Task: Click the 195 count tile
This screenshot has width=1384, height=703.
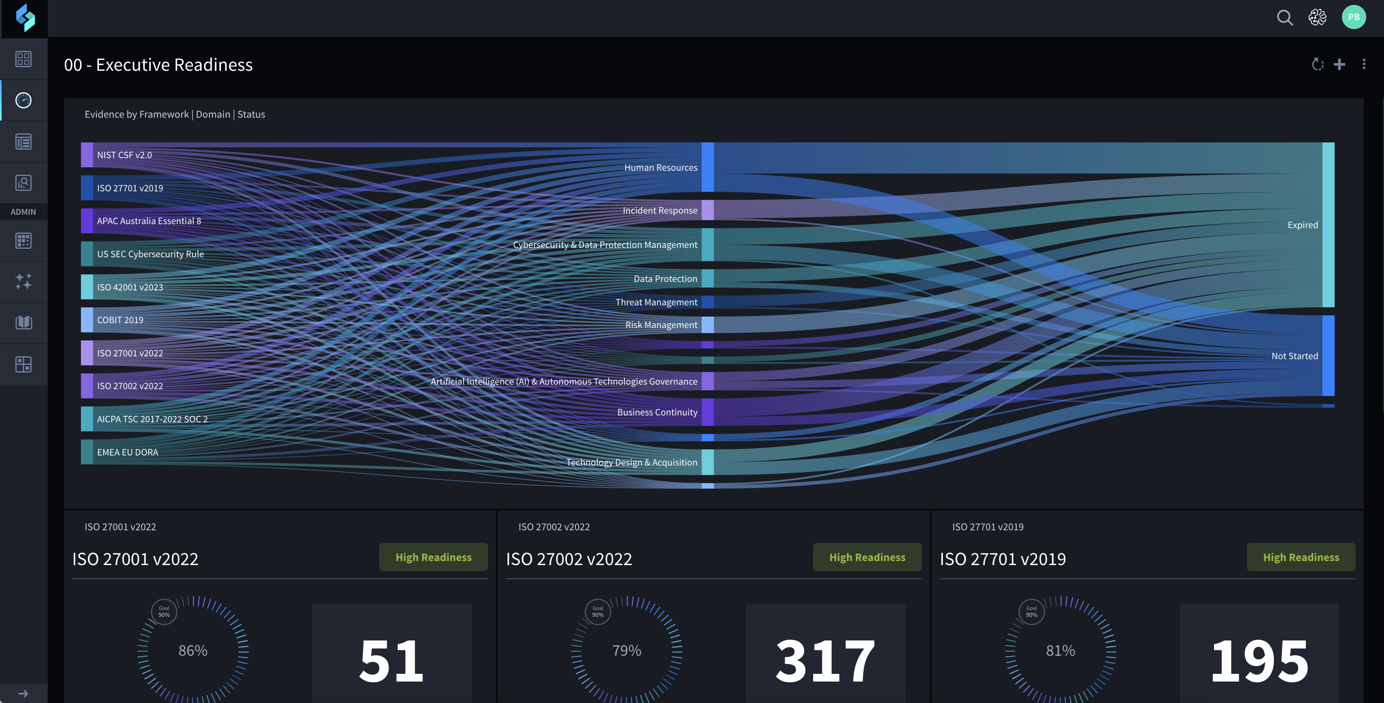Action: pyautogui.click(x=1259, y=653)
